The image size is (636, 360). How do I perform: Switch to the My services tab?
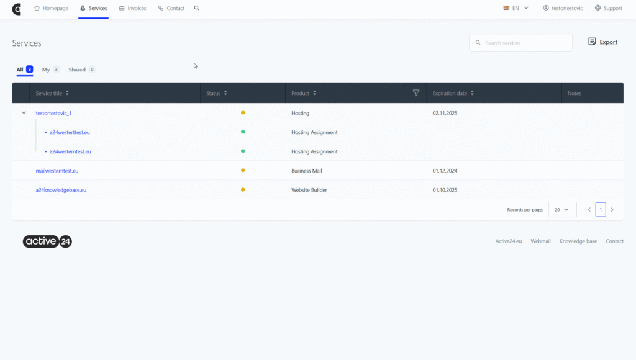pos(51,70)
